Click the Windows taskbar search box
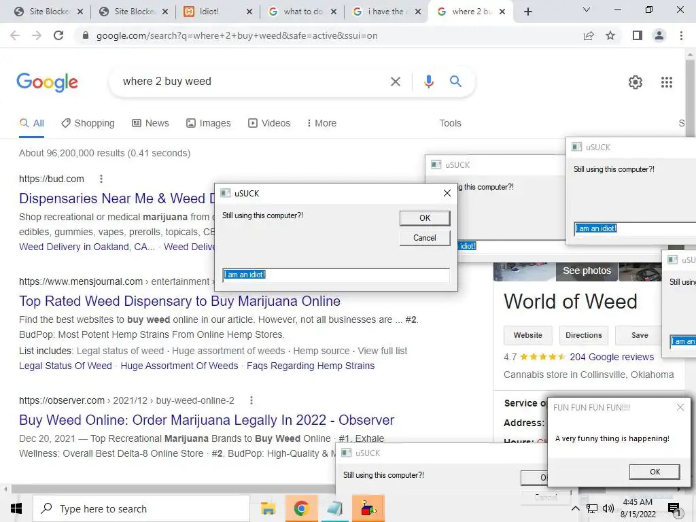This screenshot has height=522, width=696. tap(141, 508)
